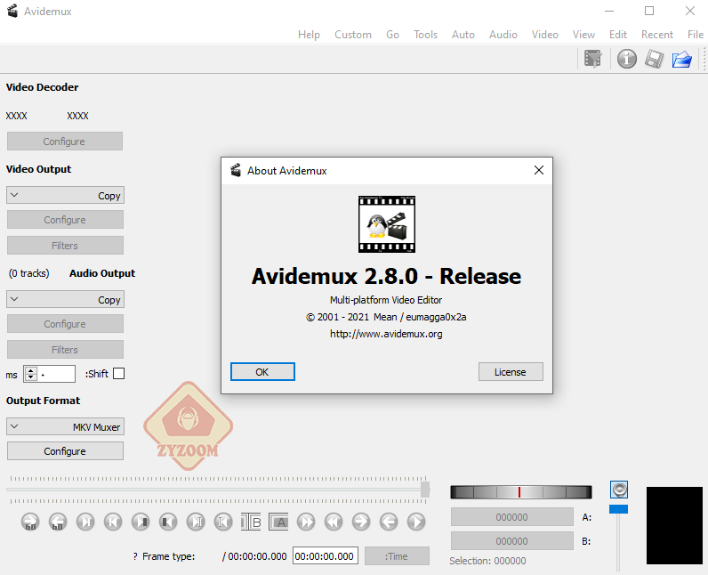Open the Help menu
708x575 pixels.
309,35
